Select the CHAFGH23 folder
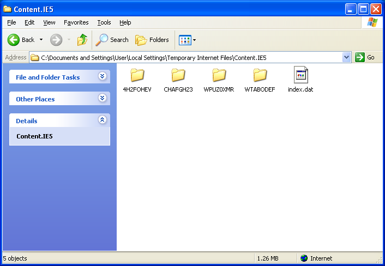Viewport: 385px width, 266px height. (x=178, y=75)
